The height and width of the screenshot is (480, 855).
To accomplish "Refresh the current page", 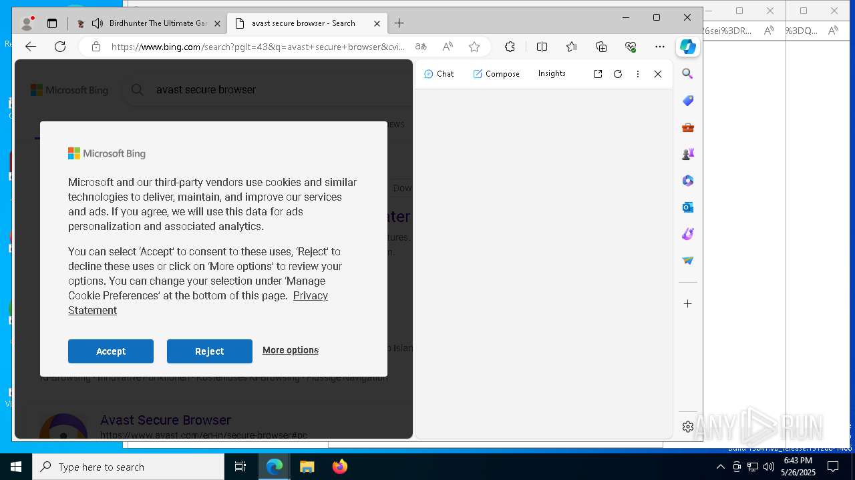I will (x=60, y=47).
